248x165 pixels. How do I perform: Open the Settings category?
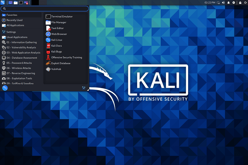[21, 32]
